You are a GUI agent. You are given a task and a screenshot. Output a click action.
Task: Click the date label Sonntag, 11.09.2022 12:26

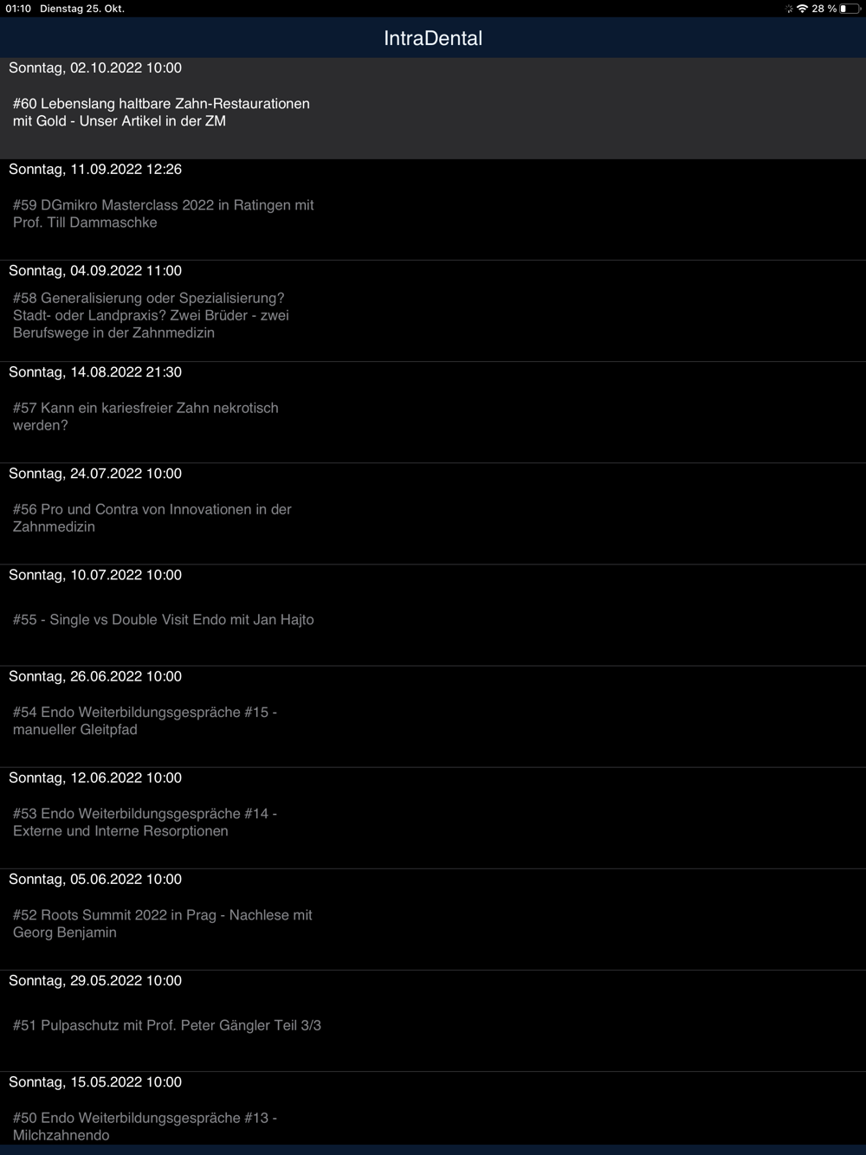click(x=95, y=170)
